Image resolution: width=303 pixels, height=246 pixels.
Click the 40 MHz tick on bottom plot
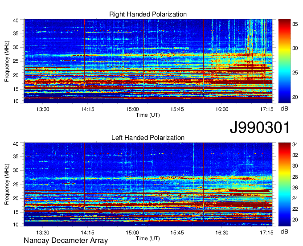click(16, 144)
